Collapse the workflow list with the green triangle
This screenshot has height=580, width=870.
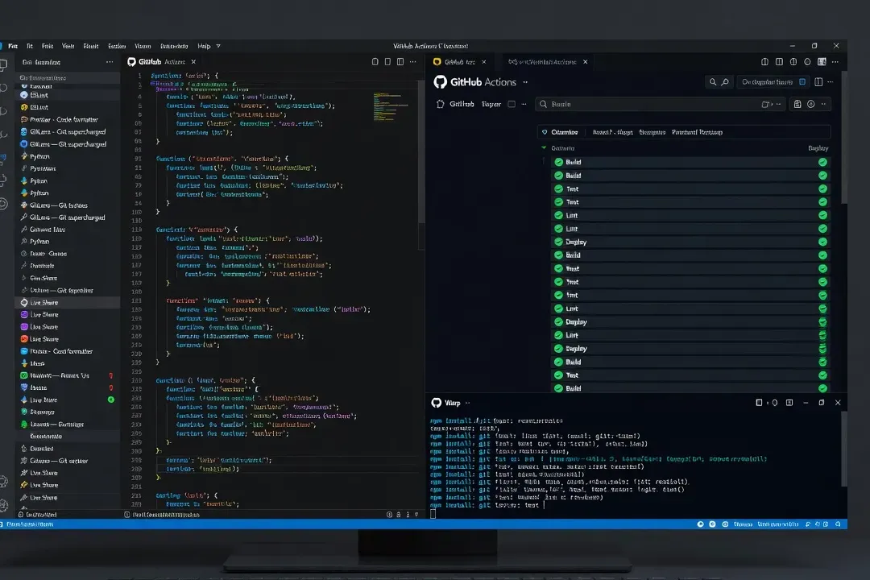(x=544, y=147)
